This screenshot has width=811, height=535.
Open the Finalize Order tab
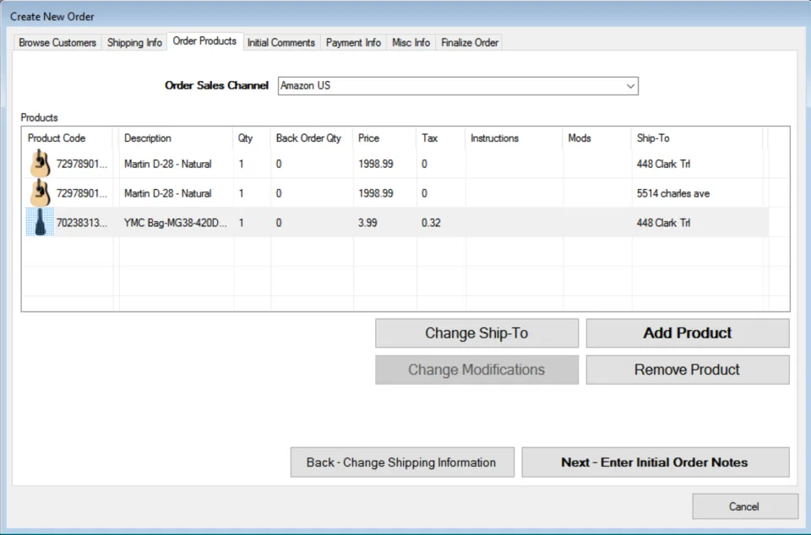click(x=470, y=42)
